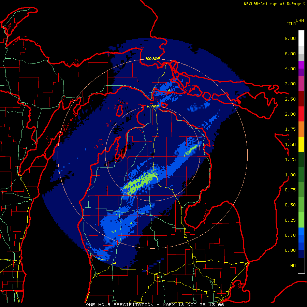307x307 pixels.
Task: Click the [IN] units label
Action: click(291, 24)
